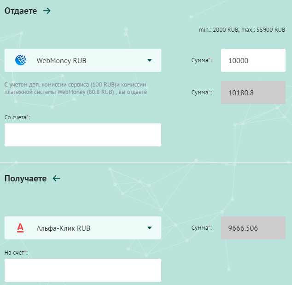Click the min/max limits text
This screenshot has width=292, height=285.
click(x=242, y=30)
